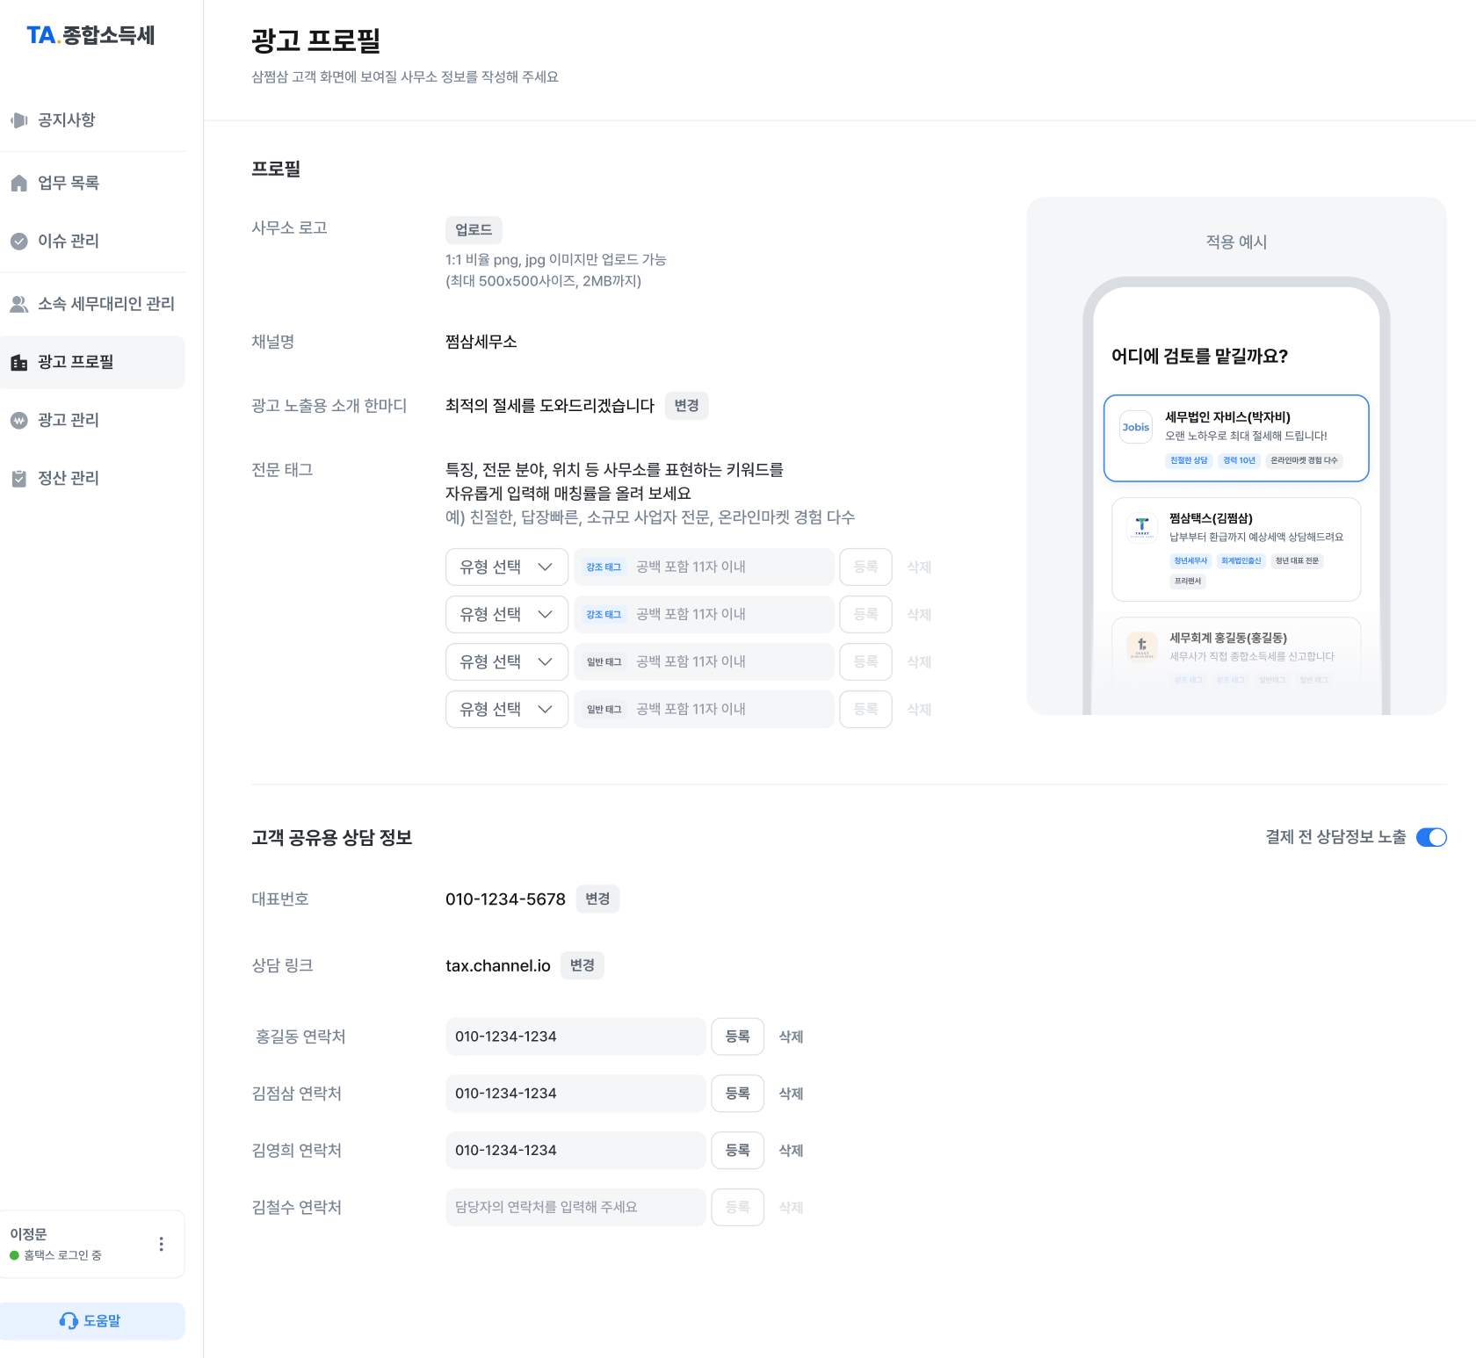This screenshot has width=1476, height=1358.
Task: Click 변경 next to the intro phrase
Action: [686, 406]
